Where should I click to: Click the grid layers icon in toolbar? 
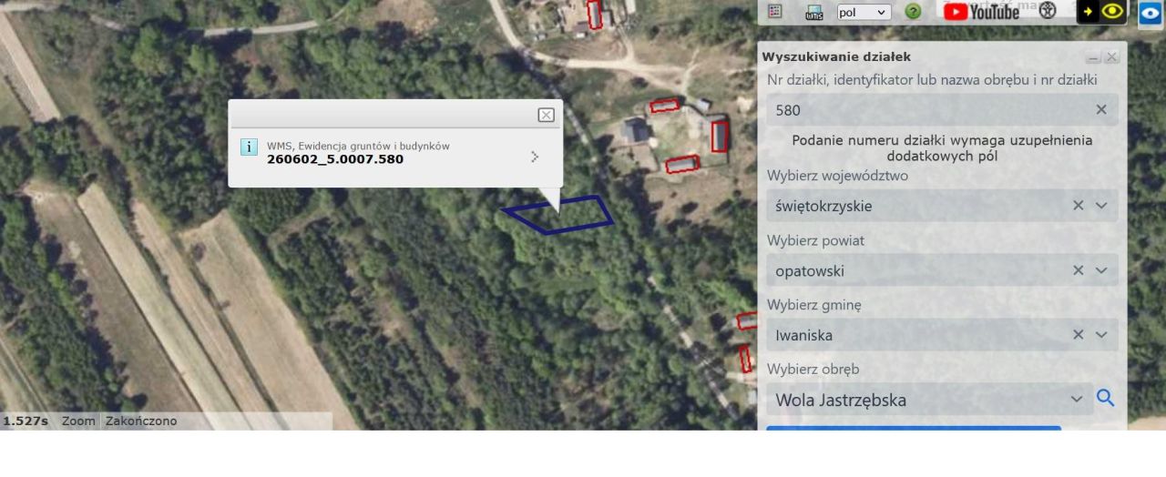pyautogui.click(x=775, y=12)
